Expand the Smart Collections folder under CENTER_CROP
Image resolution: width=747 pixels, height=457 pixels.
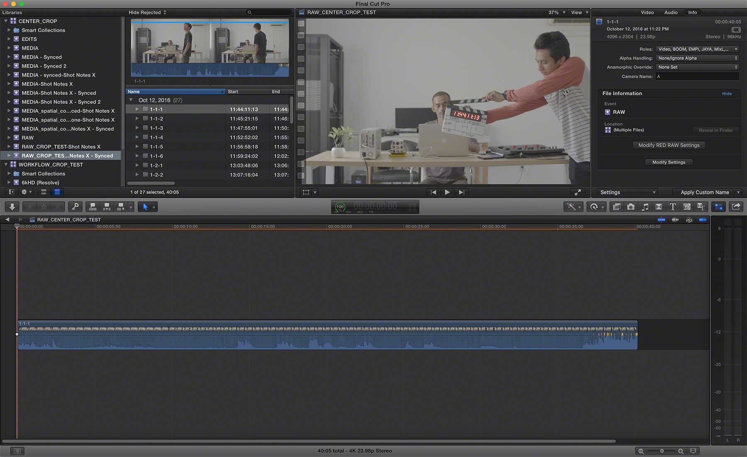(9, 30)
